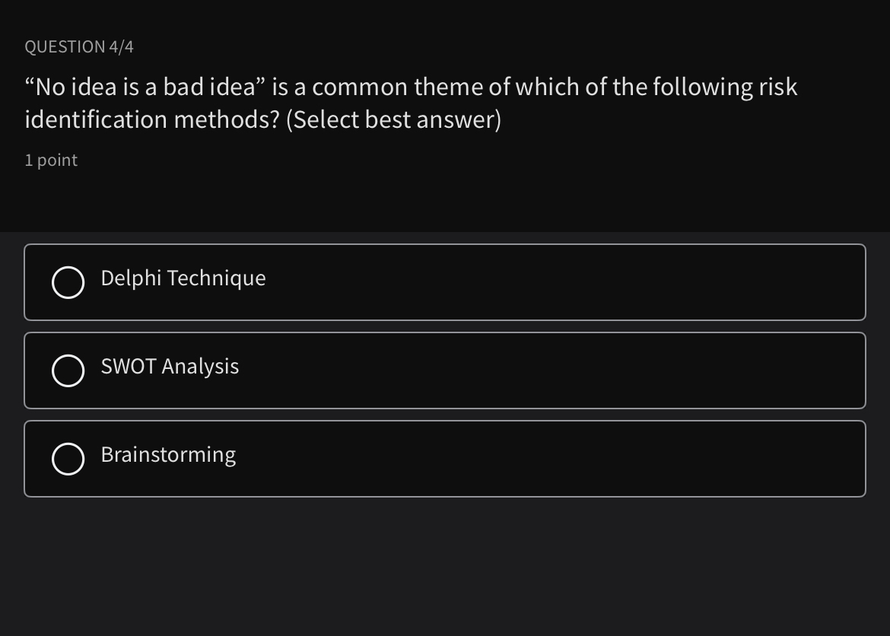This screenshot has height=636, width=890.
Task: Click the unselected circle beside Brainstorming
Action: pyautogui.click(x=68, y=458)
